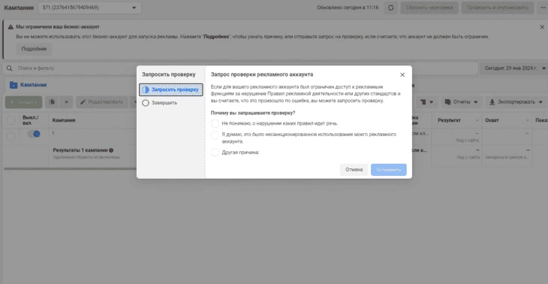The width and height of the screenshot is (548, 284).
Task: Click the search magnifier icon
Action: (x=10, y=68)
